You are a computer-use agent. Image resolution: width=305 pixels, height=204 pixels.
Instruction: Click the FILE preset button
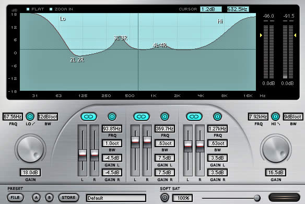pos(15,198)
